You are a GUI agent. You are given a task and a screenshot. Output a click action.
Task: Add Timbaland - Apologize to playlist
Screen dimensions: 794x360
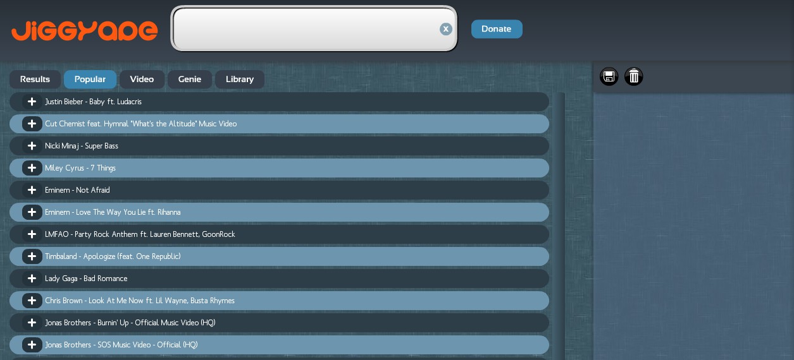pos(32,256)
